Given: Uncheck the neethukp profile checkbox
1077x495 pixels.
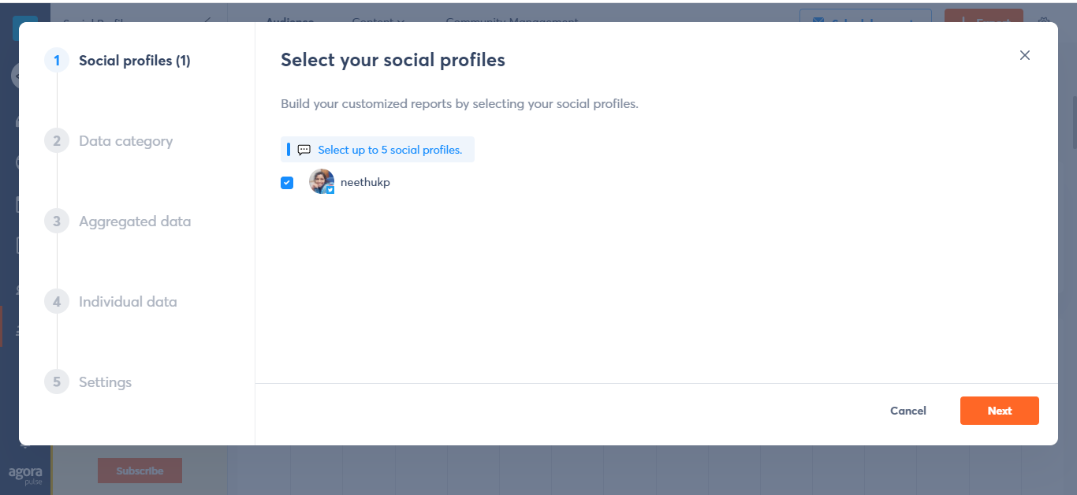Looking at the screenshot, I should [287, 182].
